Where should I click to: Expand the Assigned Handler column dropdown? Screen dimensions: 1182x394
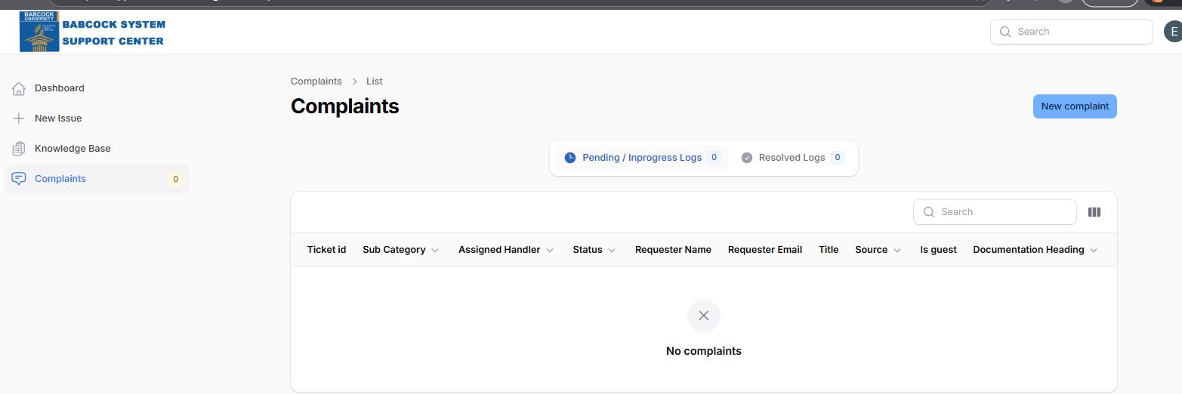pyautogui.click(x=550, y=251)
